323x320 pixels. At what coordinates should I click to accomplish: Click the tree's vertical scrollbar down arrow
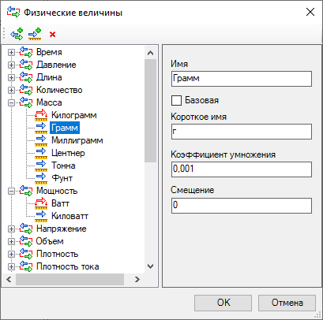(x=150, y=266)
